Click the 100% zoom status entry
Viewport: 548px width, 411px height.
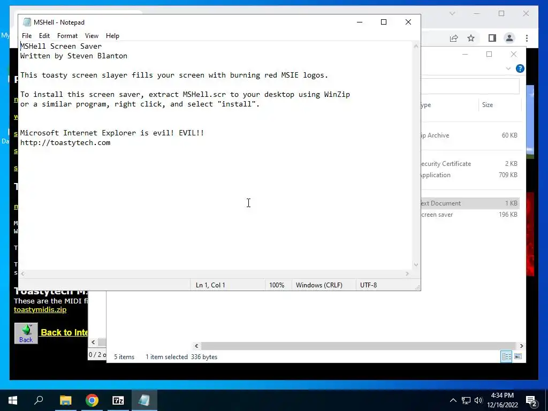pyautogui.click(x=277, y=285)
